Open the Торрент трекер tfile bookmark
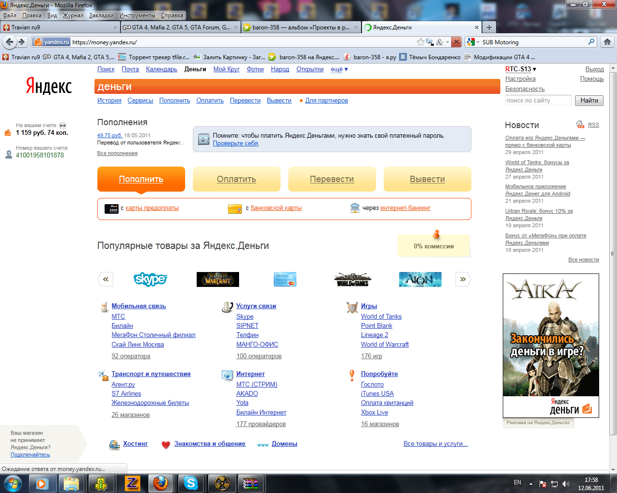The width and height of the screenshot is (617, 493). pyautogui.click(x=154, y=57)
